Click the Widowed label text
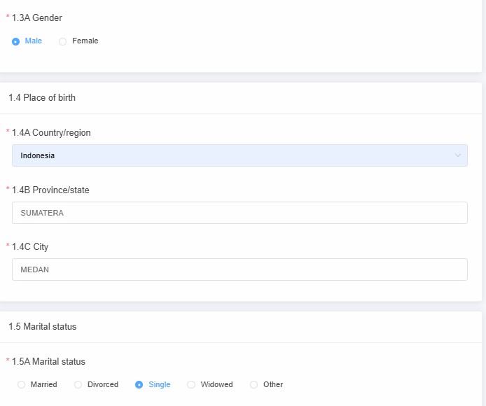The height and width of the screenshot is (406, 486). (216, 384)
